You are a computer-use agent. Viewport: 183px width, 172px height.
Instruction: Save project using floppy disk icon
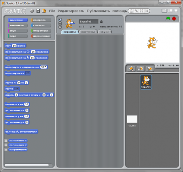[38, 11]
